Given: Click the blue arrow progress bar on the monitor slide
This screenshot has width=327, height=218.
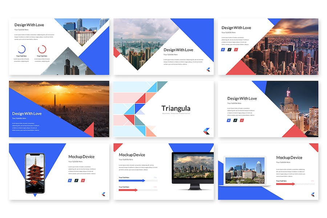Looking at the screenshot, I should click(x=132, y=180).
